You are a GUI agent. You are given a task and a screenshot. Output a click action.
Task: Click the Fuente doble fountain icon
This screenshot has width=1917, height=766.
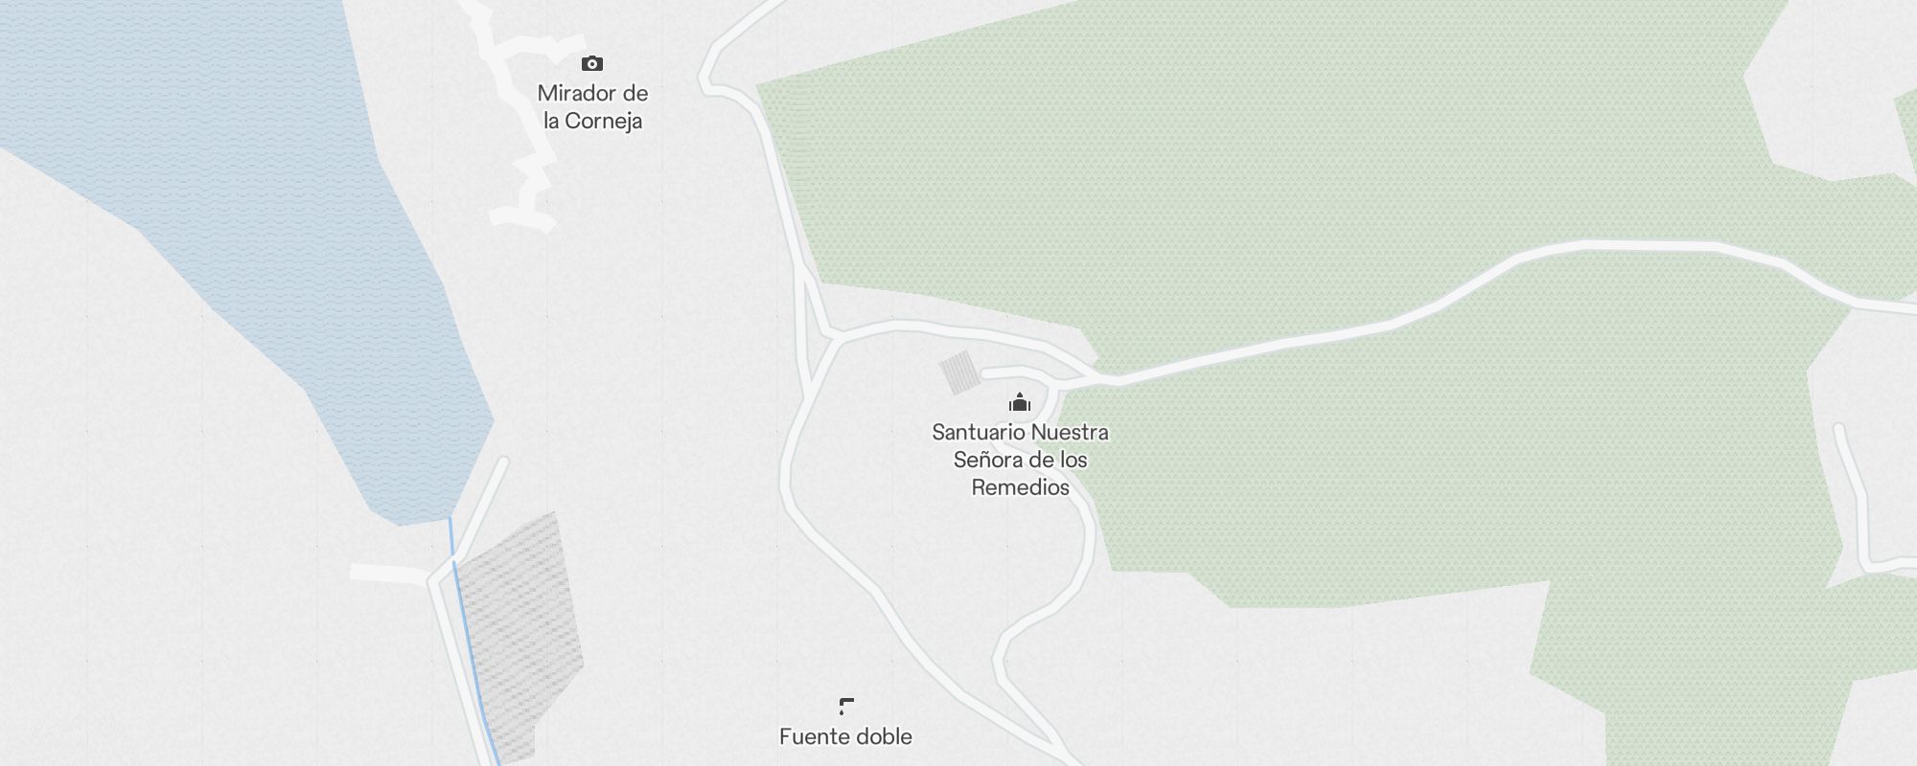(845, 707)
